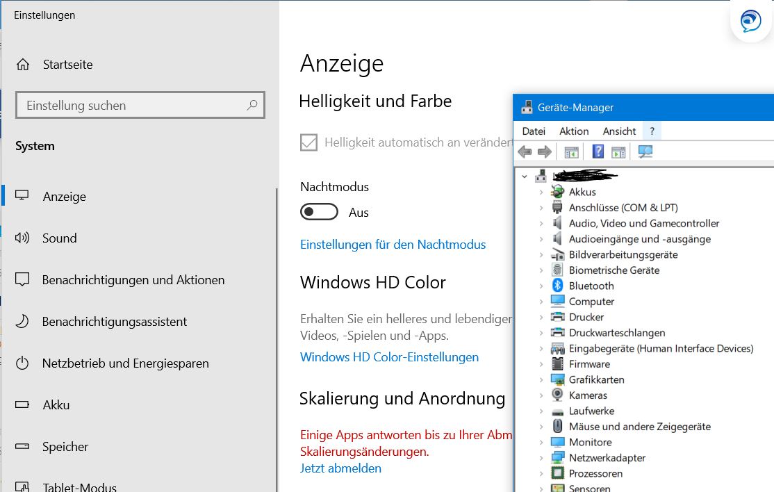
Task: Open Einstellungen für den Nachtmodus link
Action: pyautogui.click(x=393, y=245)
